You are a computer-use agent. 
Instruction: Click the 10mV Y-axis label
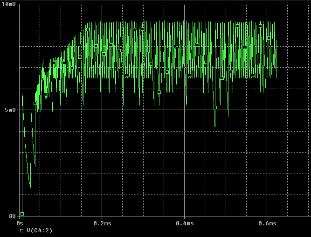click(8, 4)
